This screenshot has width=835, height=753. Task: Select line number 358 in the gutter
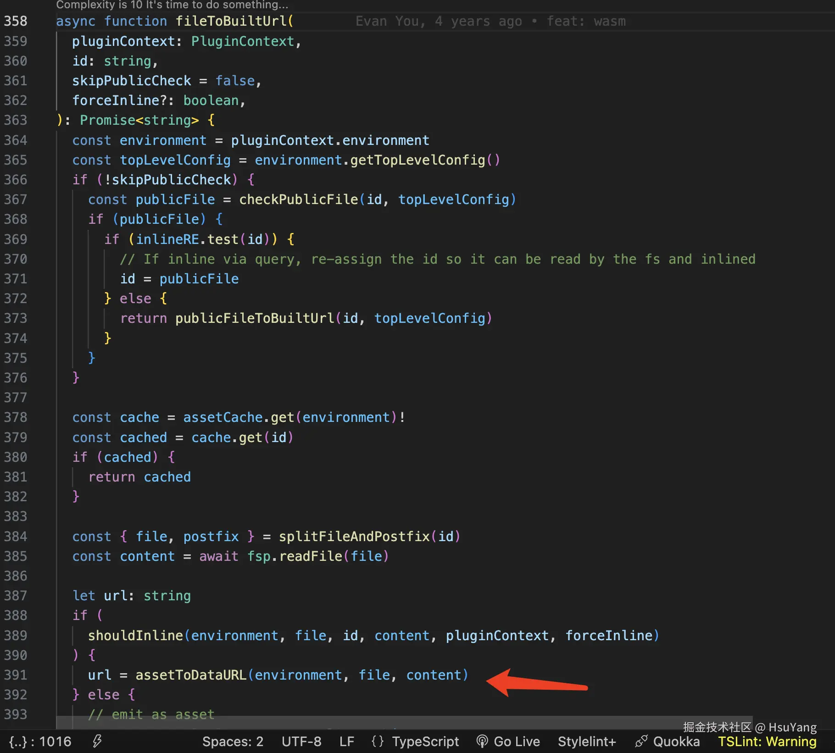click(16, 21)
